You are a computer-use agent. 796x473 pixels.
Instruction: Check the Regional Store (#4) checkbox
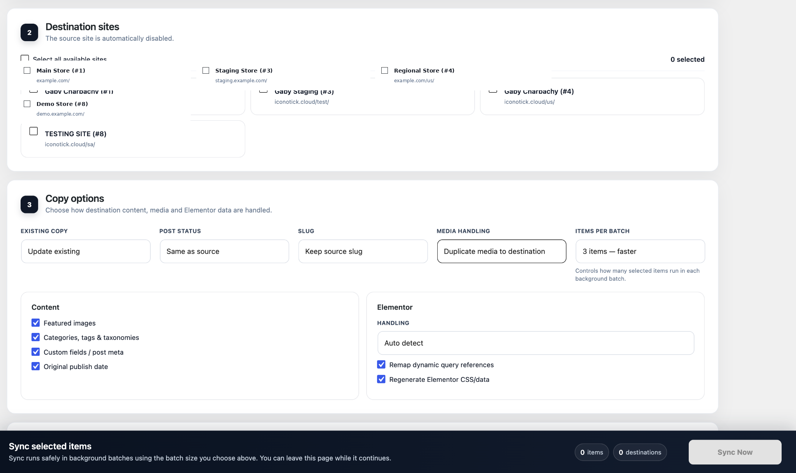click(x=384, y=70)
